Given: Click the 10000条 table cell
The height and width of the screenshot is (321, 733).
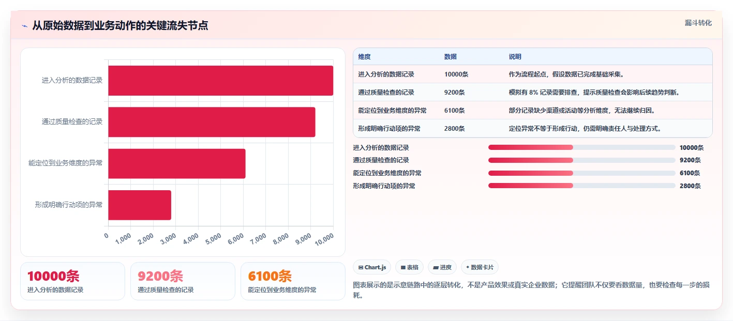Looking at the screenshot, I should 456,74.
